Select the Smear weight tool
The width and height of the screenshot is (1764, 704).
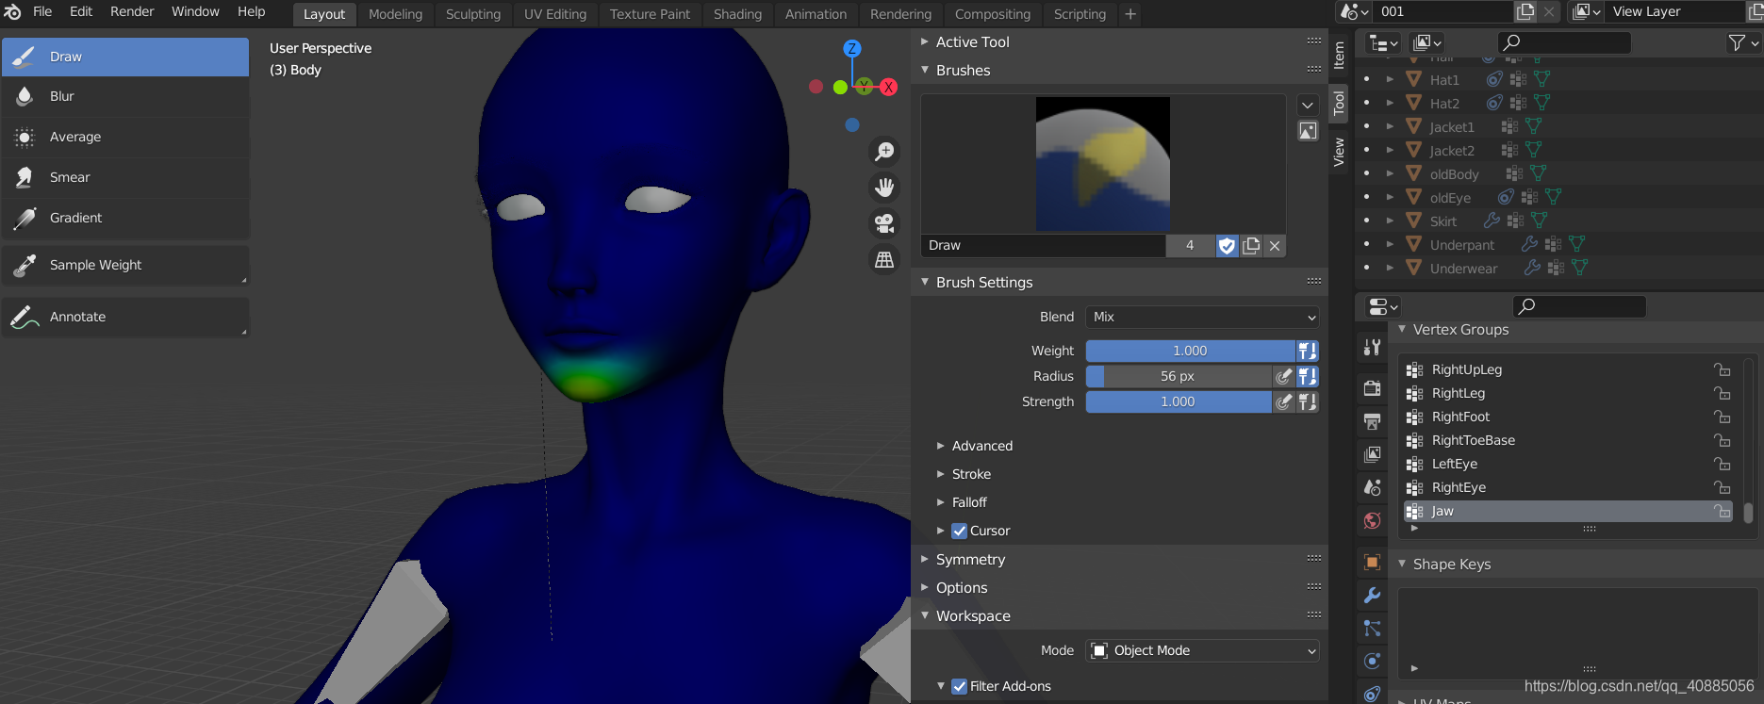click(125, 177)
